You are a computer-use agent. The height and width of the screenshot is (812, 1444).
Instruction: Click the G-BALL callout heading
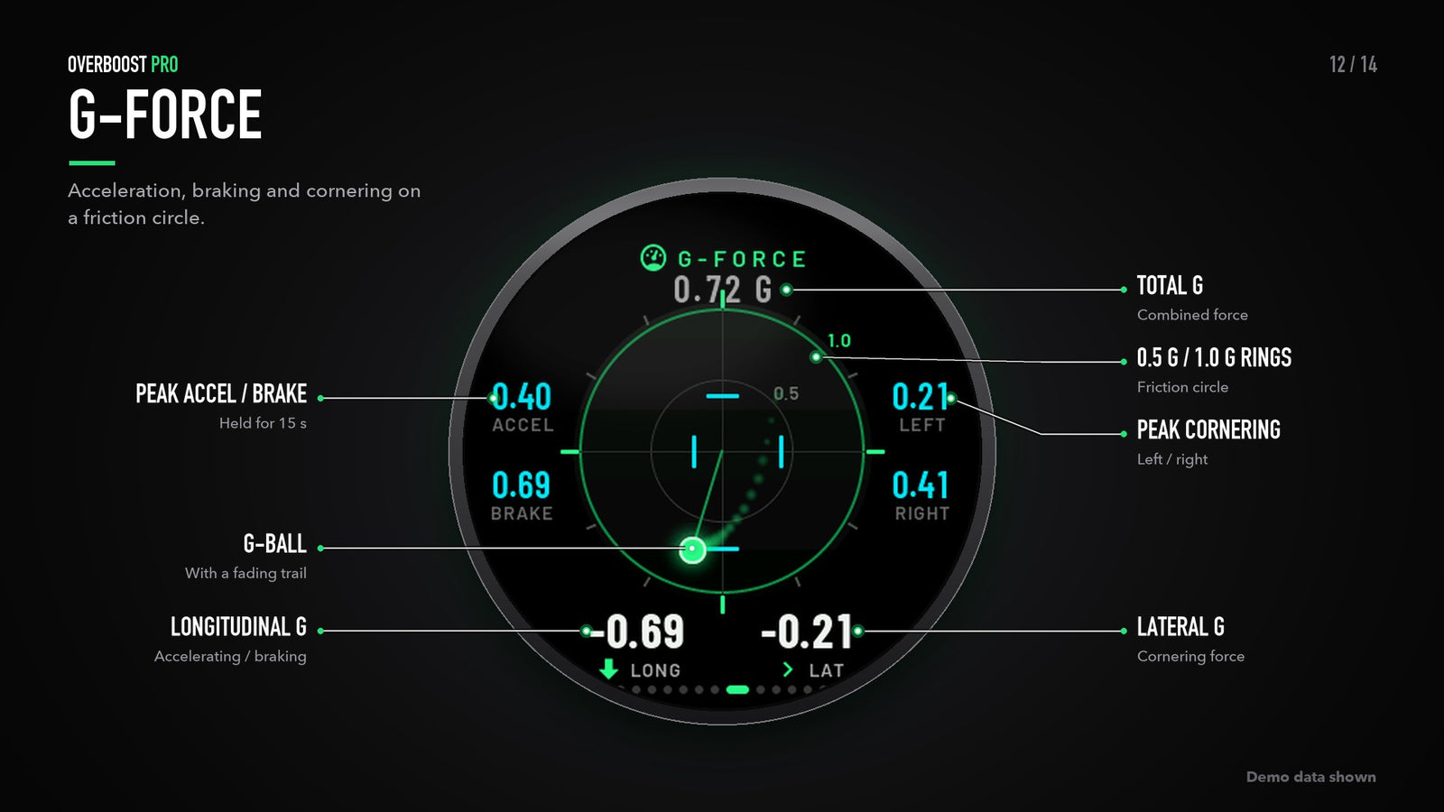(x=274, y=543)
